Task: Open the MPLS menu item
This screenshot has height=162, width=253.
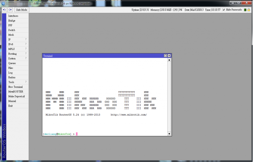Action: (x=17, y=49)
